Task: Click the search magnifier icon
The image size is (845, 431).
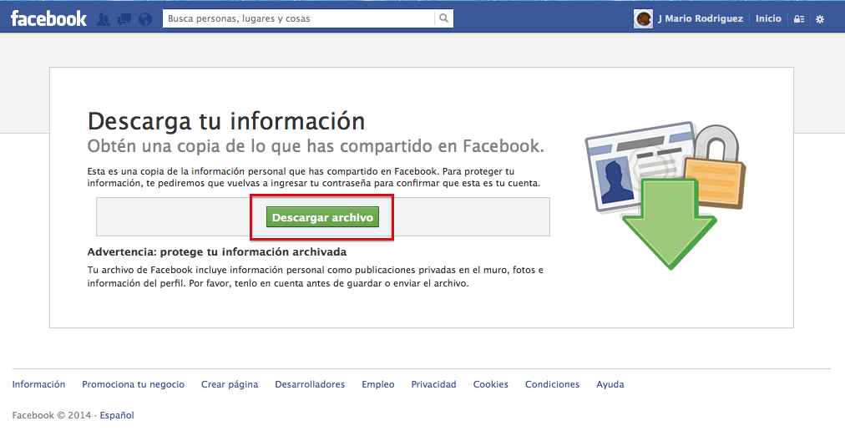Action: tap(443, 18)
